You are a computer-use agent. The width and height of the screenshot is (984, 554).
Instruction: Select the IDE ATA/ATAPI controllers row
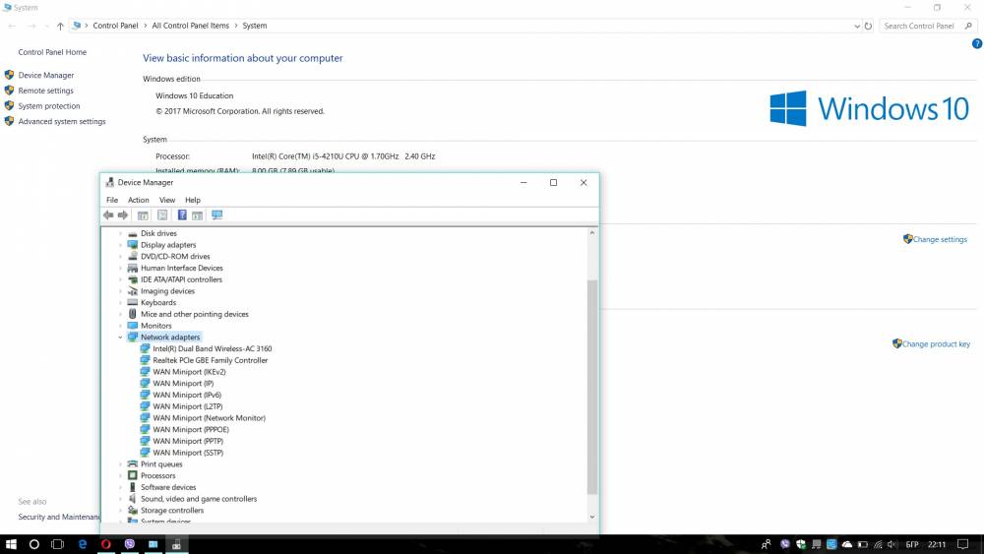pos(181,279)
